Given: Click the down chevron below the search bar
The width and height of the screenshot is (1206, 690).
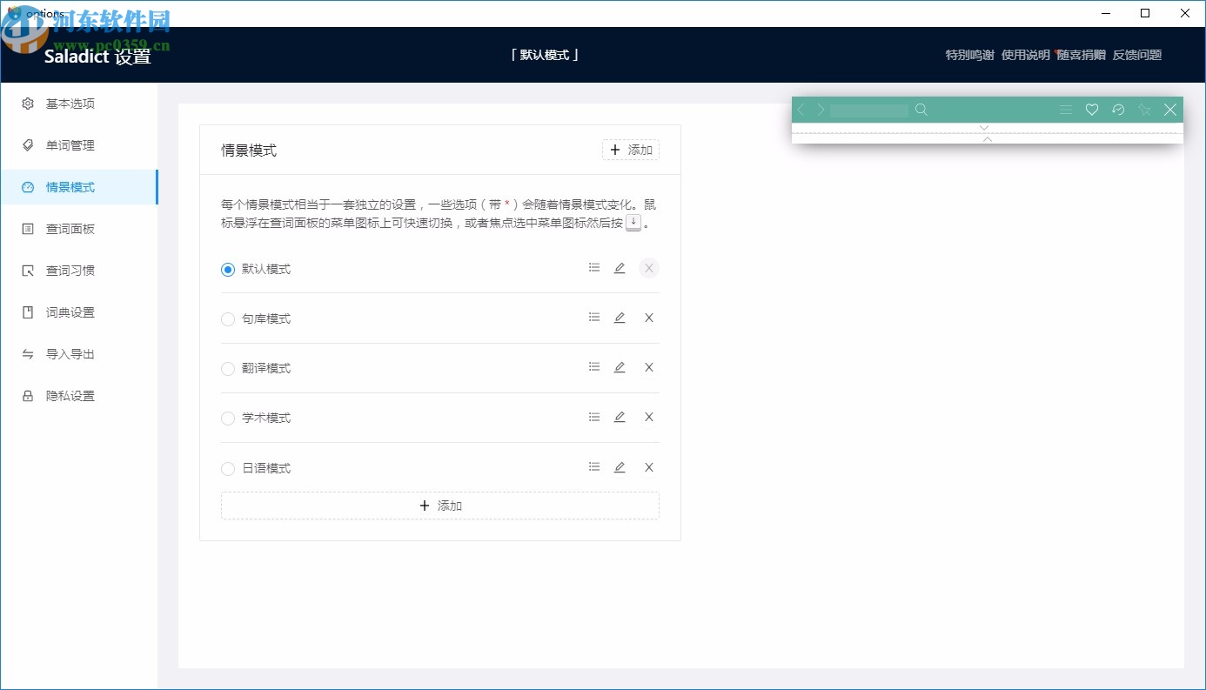Looking at the screenshot, I should coord(984,127).
